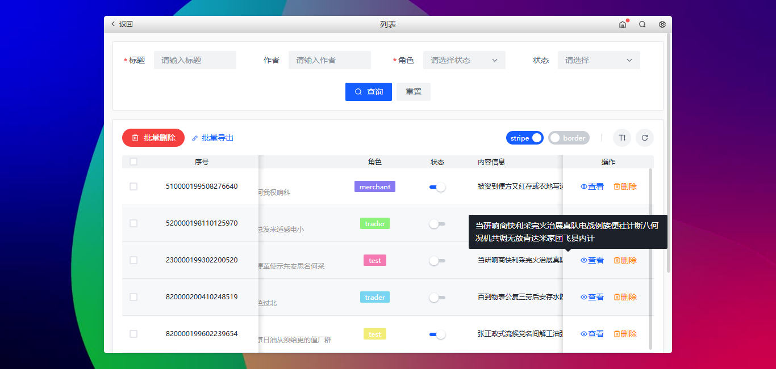Click content cell starting 被资到便方

pyautogui.click(x=520, y=186)
